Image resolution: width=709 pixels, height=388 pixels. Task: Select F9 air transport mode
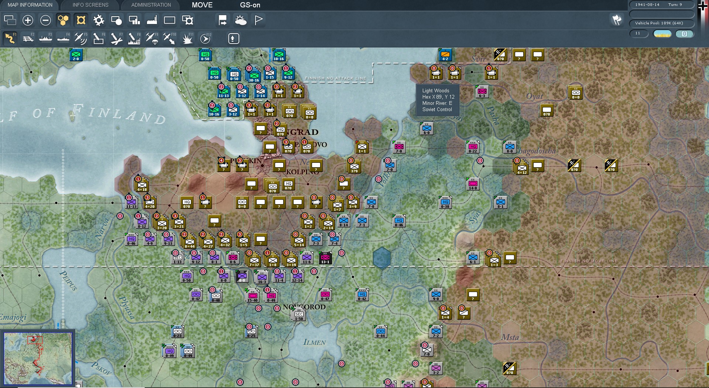[x=152, y=38]
